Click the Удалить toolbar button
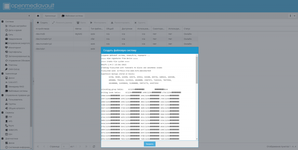The height and width of the screenshot is (150, 298). pos(140,23)
